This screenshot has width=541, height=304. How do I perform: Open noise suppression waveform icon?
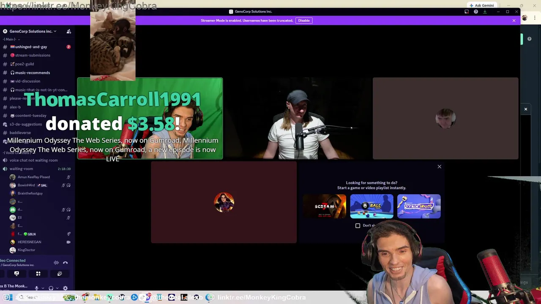click(56, 263)
